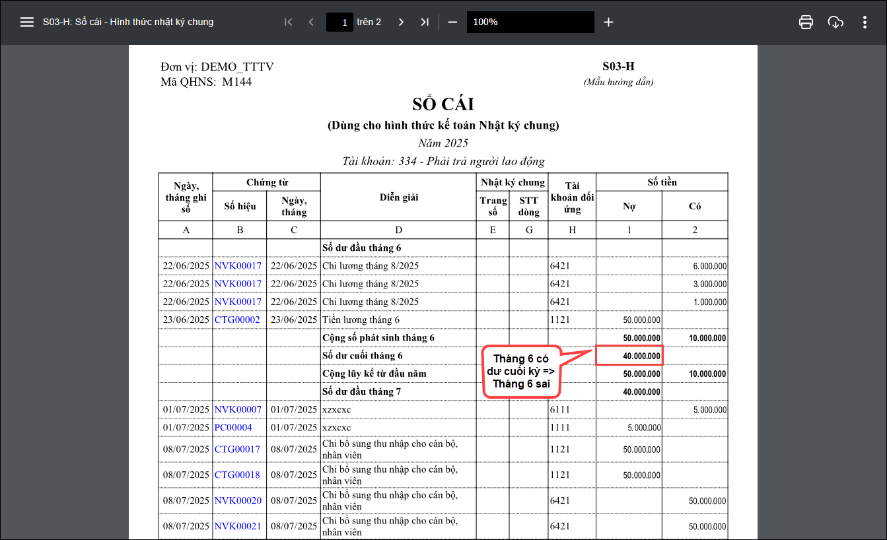Open voucher link CTG00002
887x540 pixels.
click(x=237, y=320)
